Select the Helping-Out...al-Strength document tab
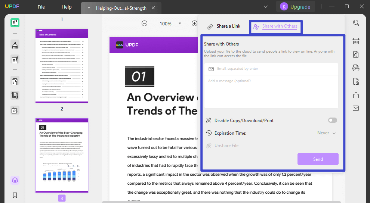The height and width of the screenshot is (203, 370). 121,8
